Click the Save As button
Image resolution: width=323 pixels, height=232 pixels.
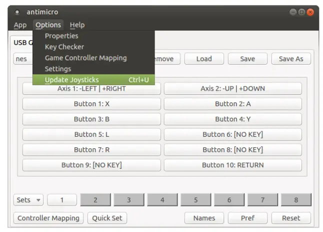click(x=291, y=59)
